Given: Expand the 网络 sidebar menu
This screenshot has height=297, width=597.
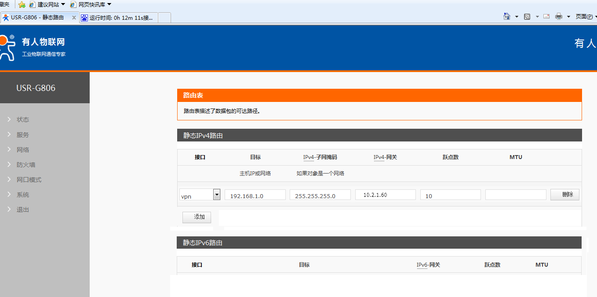Looking at the screenshot, I should tap(23, 150).
